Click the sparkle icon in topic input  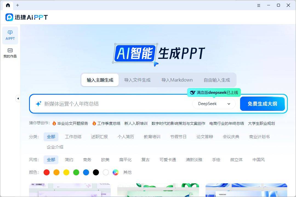[39, 104]
